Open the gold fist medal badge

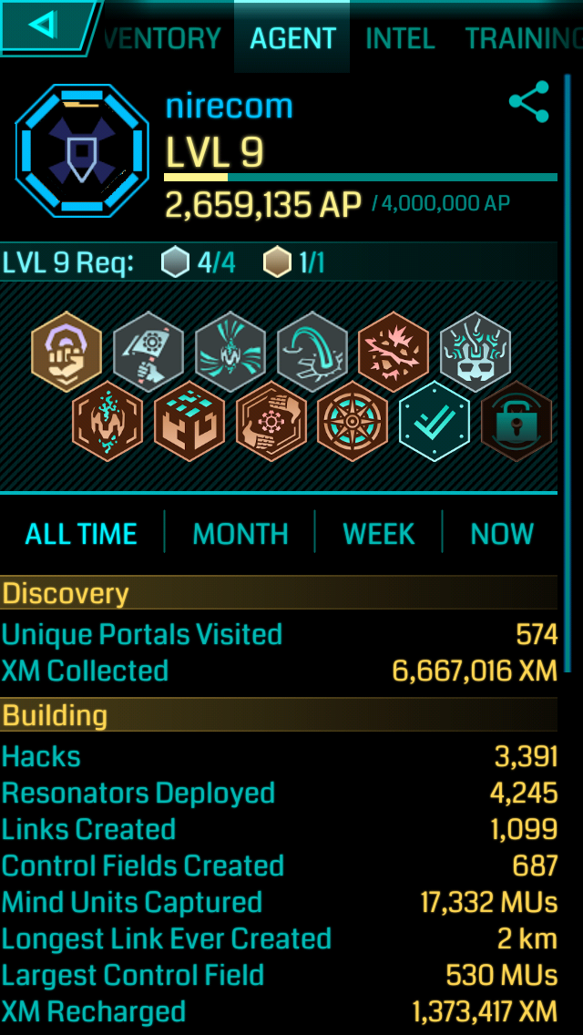click(x=66, y=351)
